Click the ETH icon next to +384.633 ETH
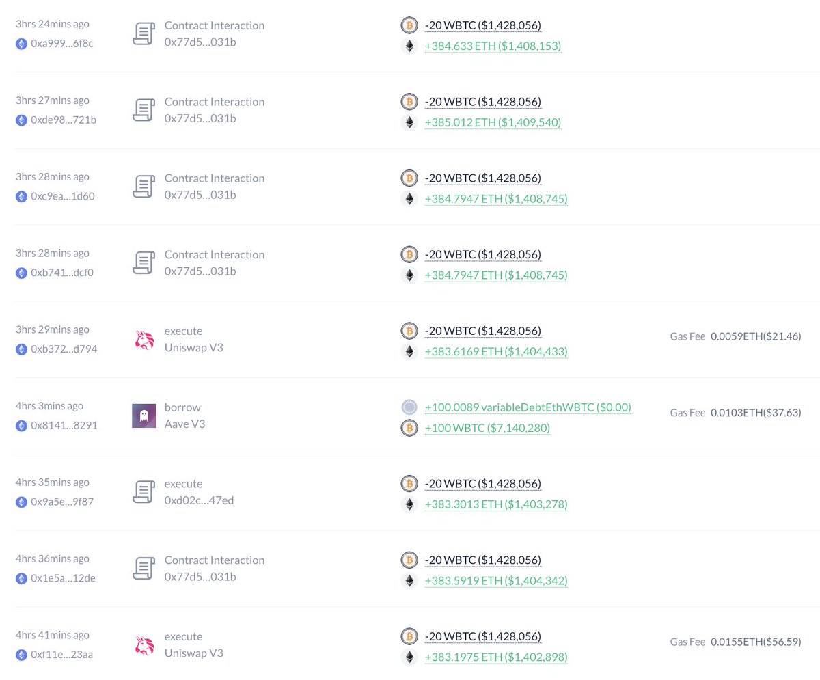The image size is (820, 680). pyautogui.click(x=409, y=46)
